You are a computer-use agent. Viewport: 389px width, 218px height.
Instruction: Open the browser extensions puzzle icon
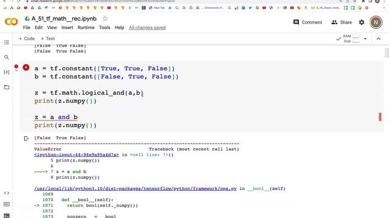363,1
